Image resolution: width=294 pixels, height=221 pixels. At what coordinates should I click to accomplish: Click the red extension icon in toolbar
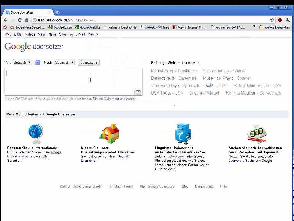(x=280, y=20)
